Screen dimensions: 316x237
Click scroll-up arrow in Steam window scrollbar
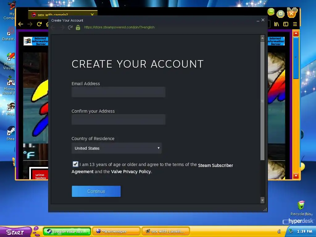(x=262, y=38)
